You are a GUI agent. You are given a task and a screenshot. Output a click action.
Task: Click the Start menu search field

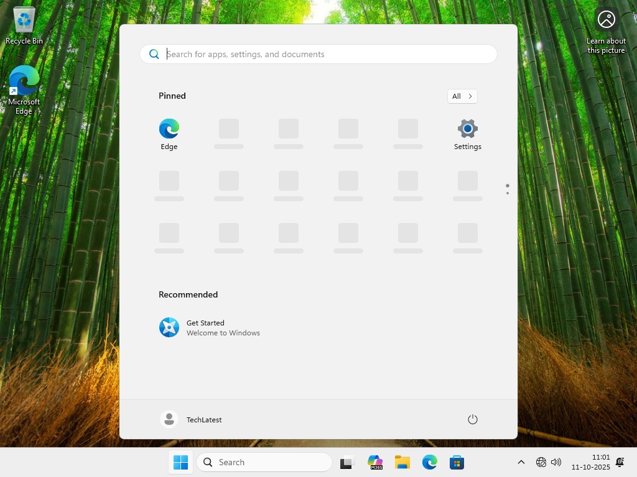point(318,54)
